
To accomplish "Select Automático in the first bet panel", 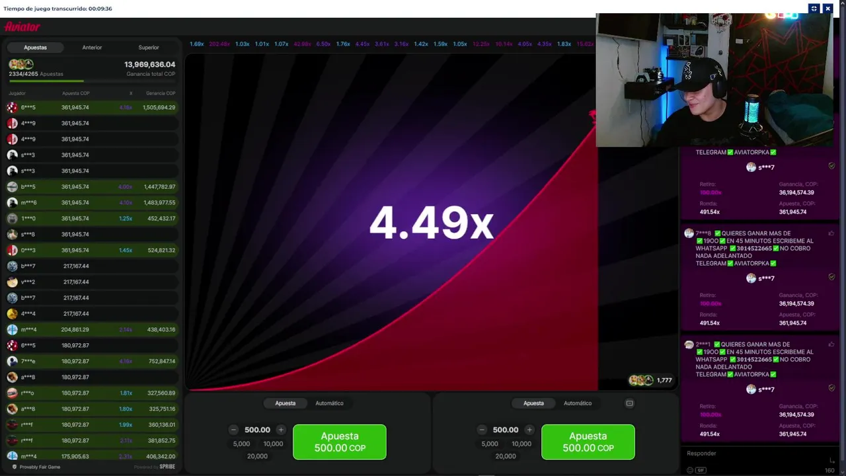I will pos(329,403).
